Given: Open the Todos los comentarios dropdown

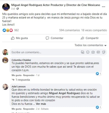Looking at the screenshot, I should (x=90, y=45).
